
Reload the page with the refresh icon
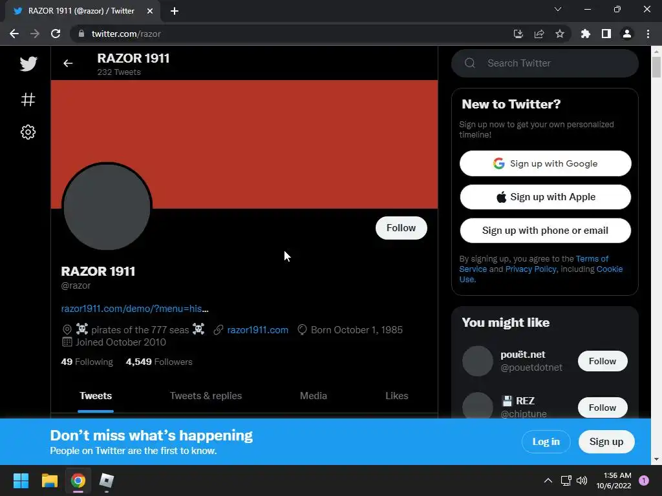(56, 34)
